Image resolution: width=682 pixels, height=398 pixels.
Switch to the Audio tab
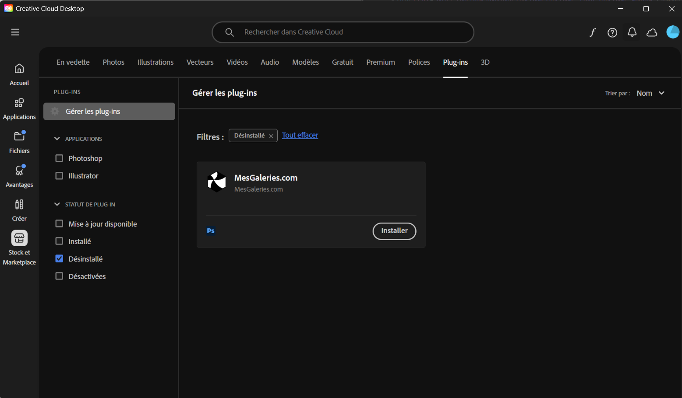point(270,62)
